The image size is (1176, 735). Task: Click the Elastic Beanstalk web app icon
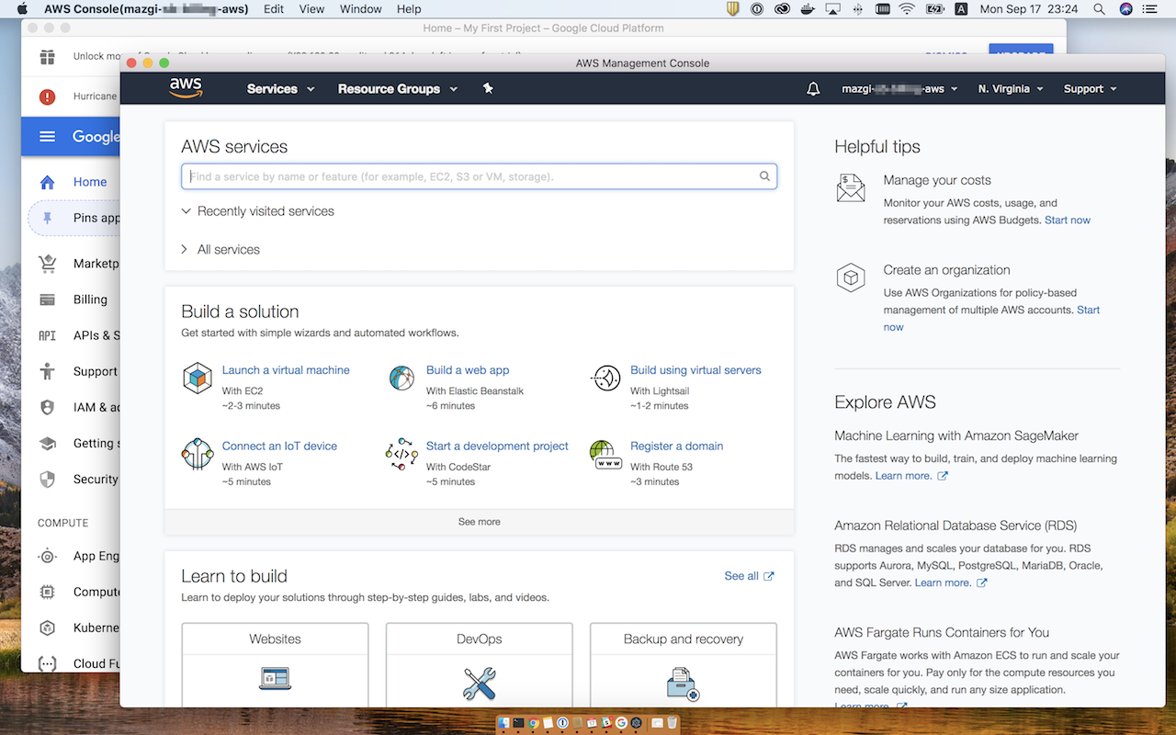pyautogui.click(x=401, y=379)
